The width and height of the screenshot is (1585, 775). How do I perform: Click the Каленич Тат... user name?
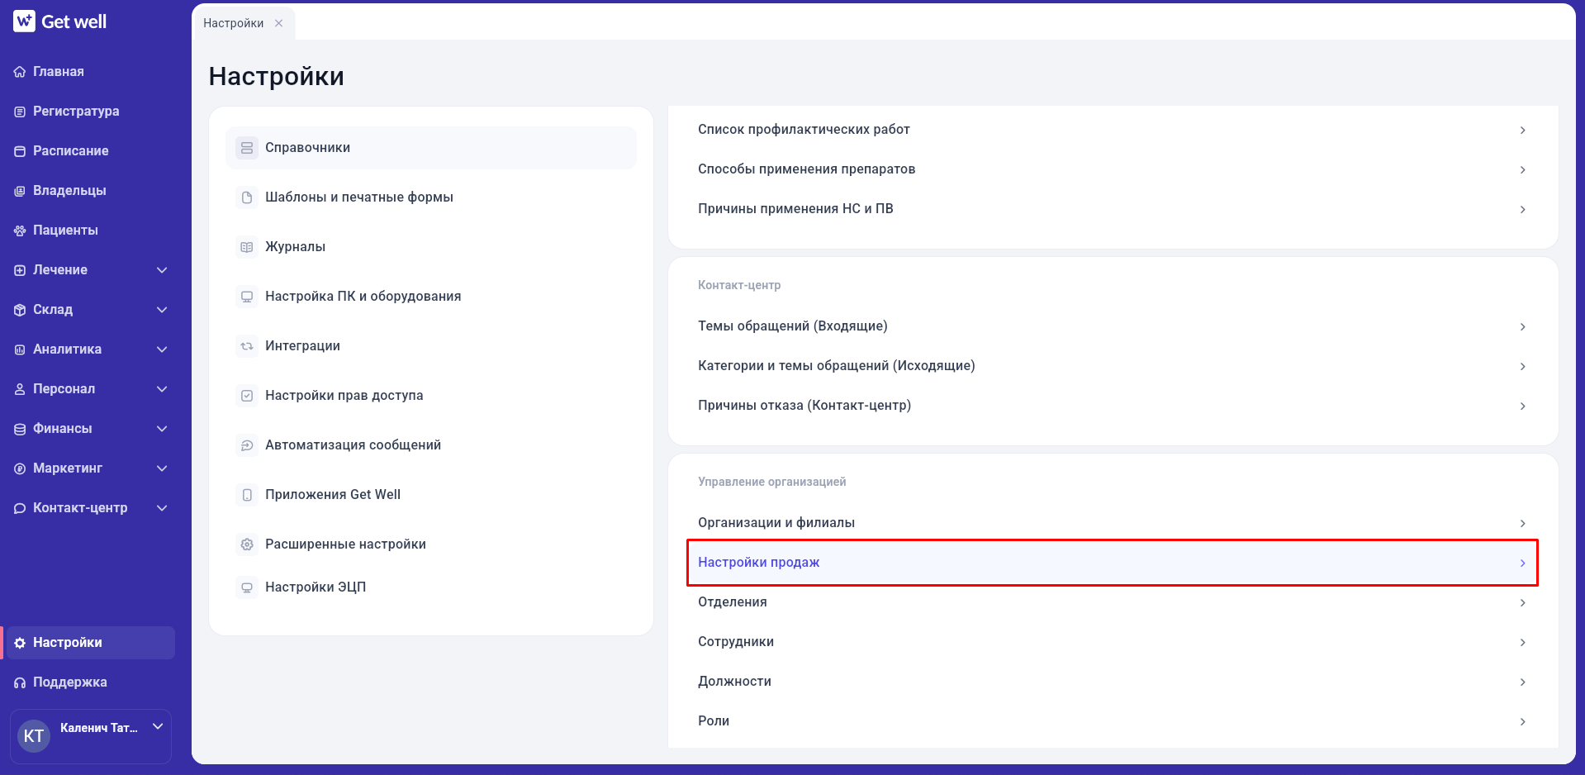tap(99, 728)
